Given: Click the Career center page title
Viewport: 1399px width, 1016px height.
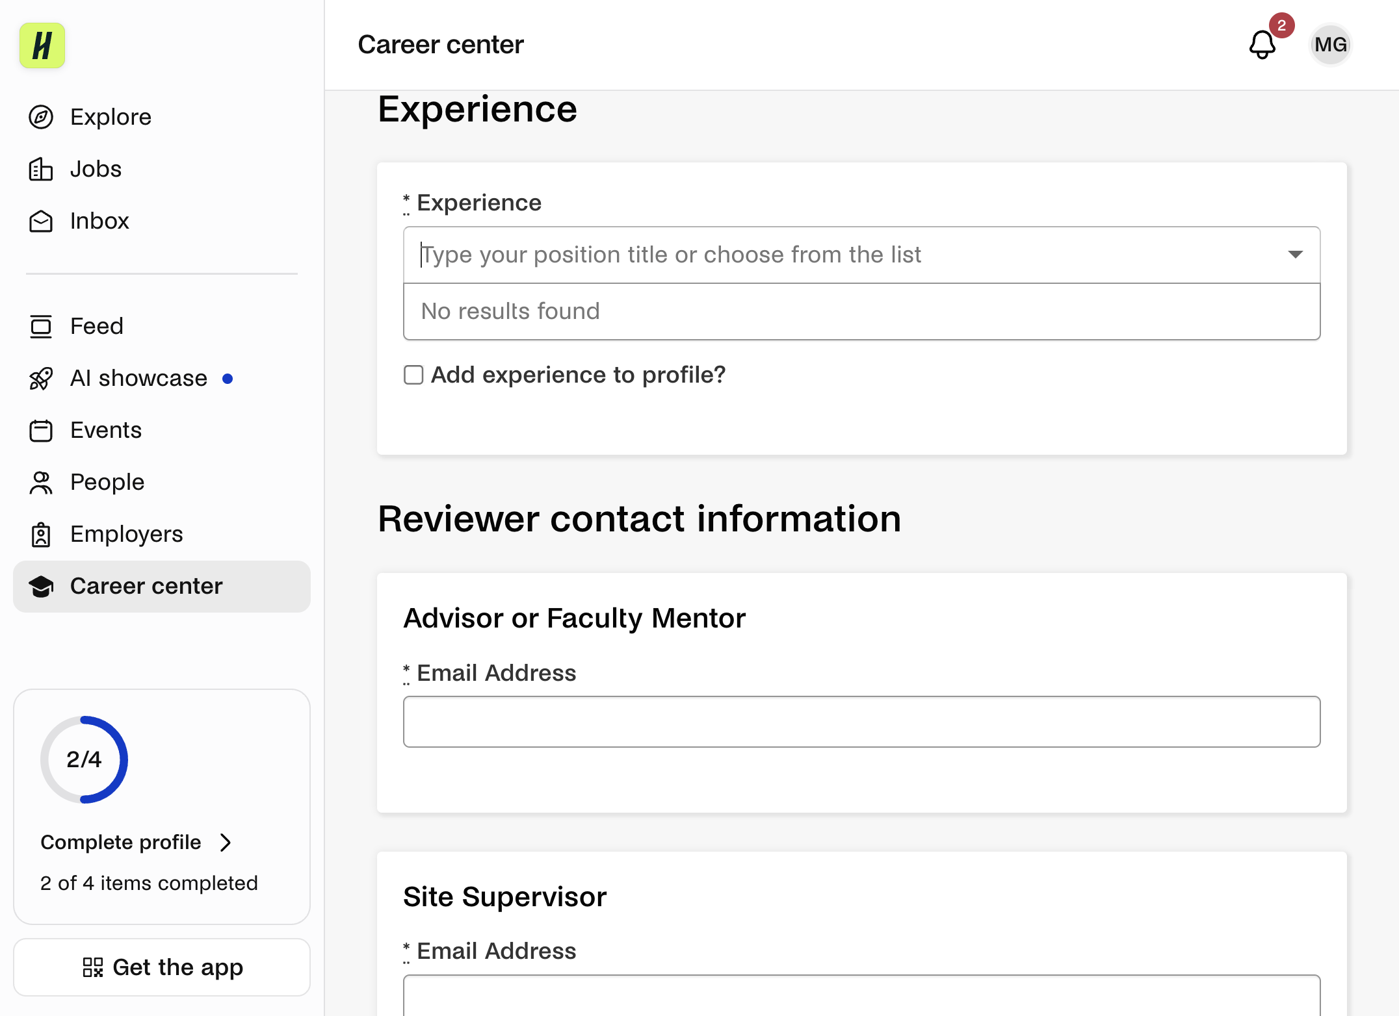Looking at the screenshot, I should coord(441,45).
